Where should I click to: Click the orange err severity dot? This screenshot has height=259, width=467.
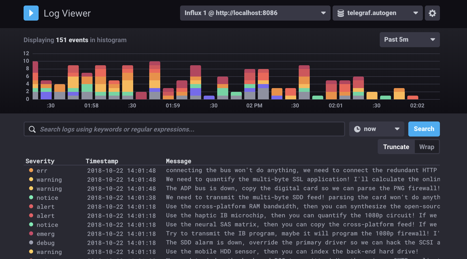31,170
